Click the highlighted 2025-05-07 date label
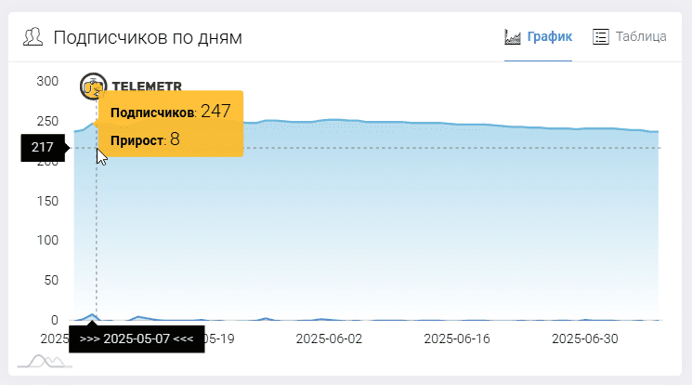 pos(137,339)
